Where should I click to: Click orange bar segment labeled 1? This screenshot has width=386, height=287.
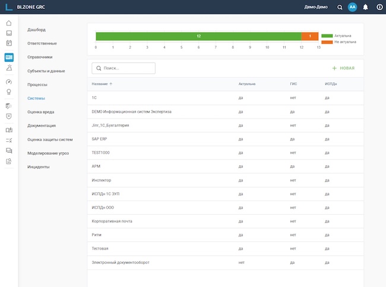click(x=310, y=36)
